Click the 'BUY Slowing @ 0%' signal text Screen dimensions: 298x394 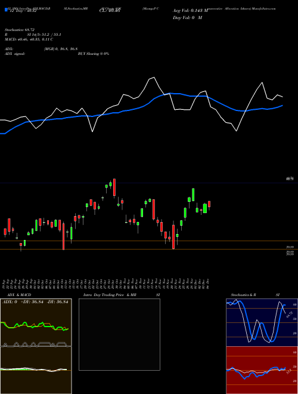(x=94, y=54)
